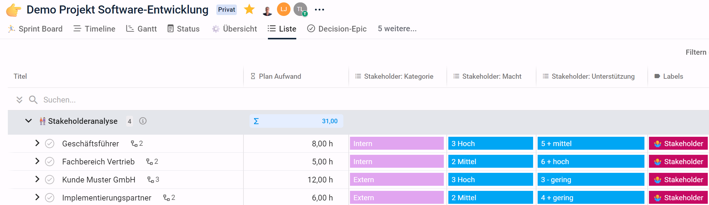Image resolution: width=709 pixels, height=205 pixels.
Task: Click the subtask icon of Fachbereich Vertrieb
Action: click(150, 162)
